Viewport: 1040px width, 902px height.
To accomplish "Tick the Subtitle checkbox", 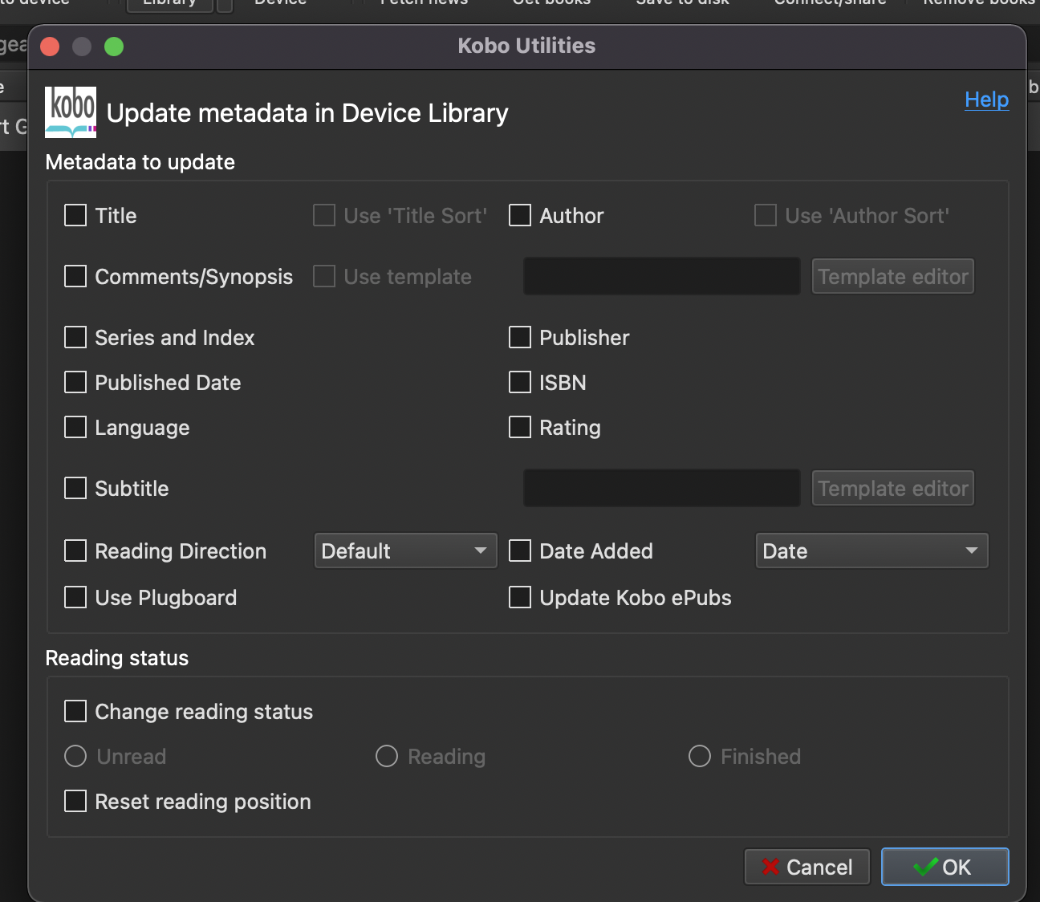I will (75, 489).
